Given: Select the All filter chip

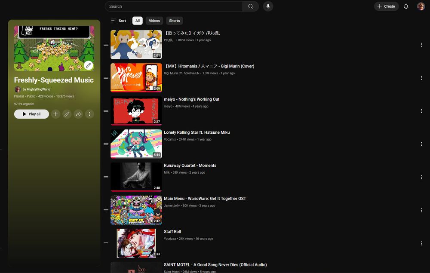Looking at the screenshot, I should pos(138,21).
